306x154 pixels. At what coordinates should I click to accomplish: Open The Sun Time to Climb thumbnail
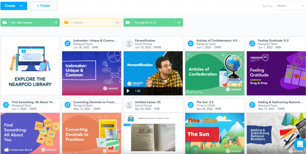pos(214,133)
